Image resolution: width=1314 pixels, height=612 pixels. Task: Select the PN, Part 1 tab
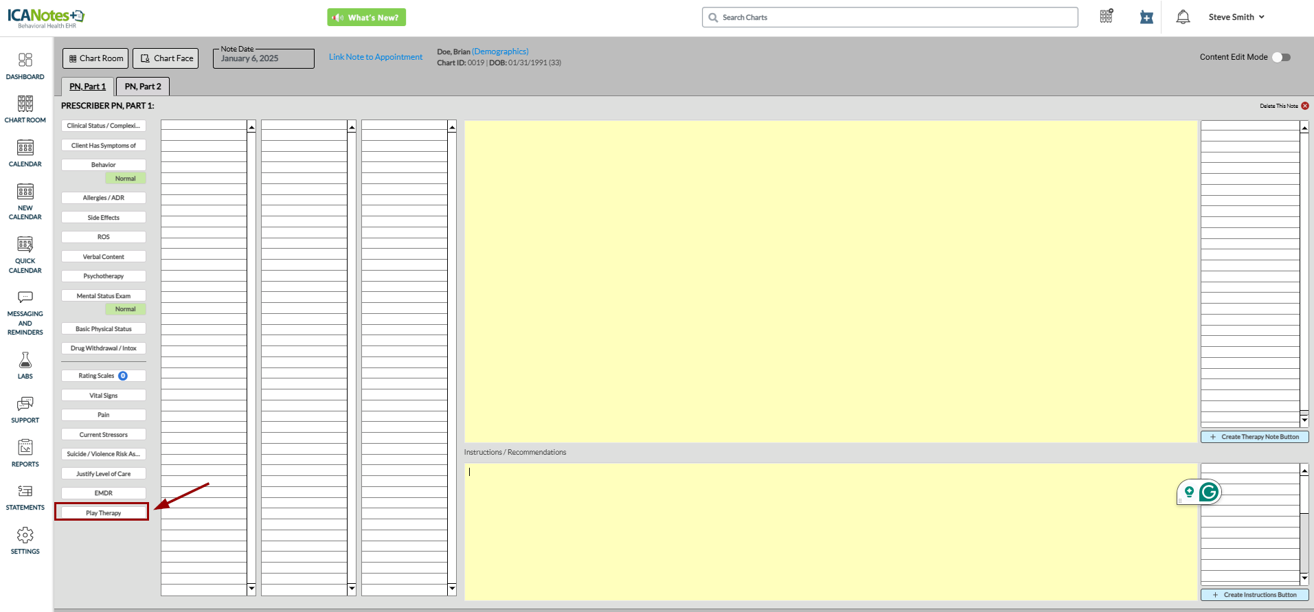pyautogui.click(x=88, y=87)
